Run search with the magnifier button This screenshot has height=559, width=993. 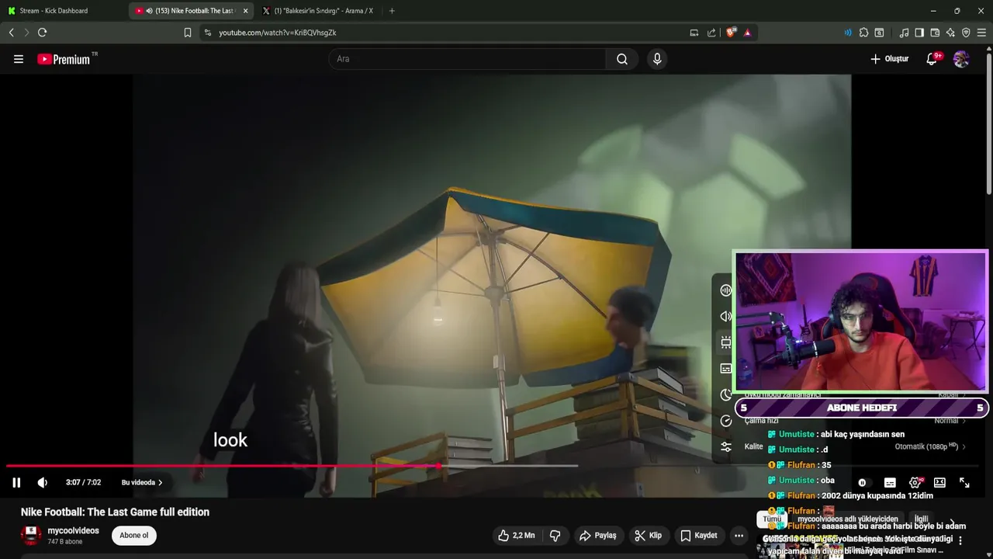[x=622, y=59]
